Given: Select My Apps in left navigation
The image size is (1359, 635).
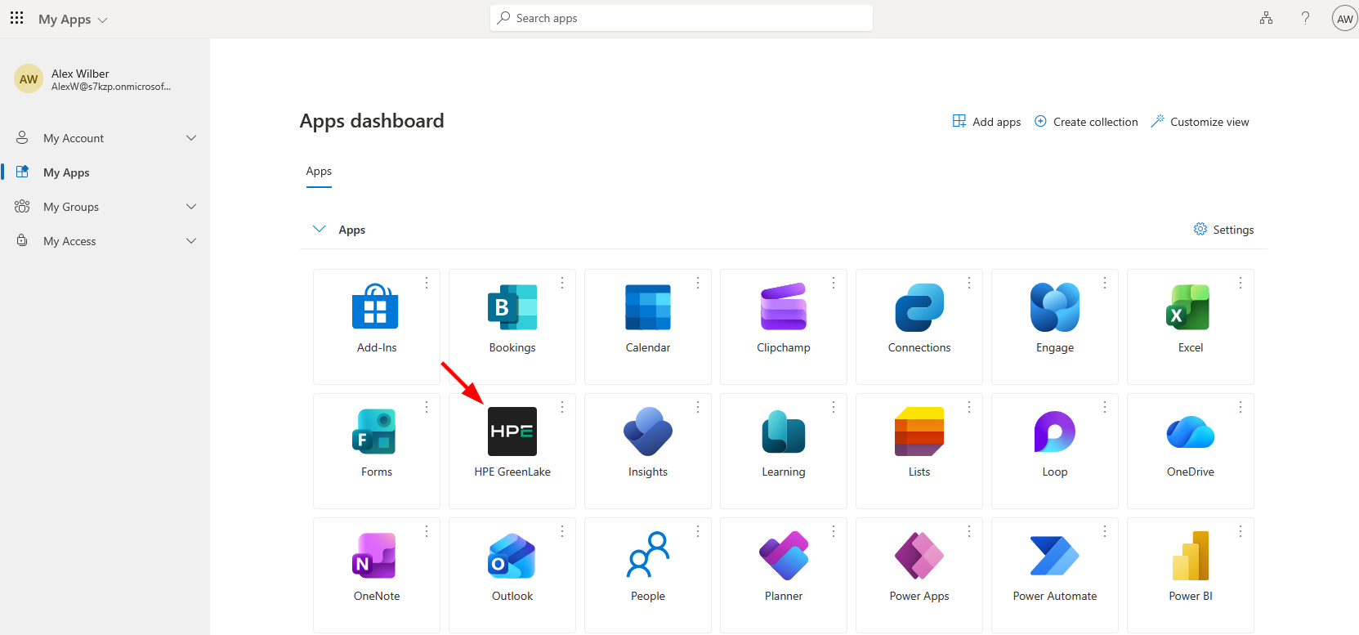Looking at the screenshot, I should (66, 172).
